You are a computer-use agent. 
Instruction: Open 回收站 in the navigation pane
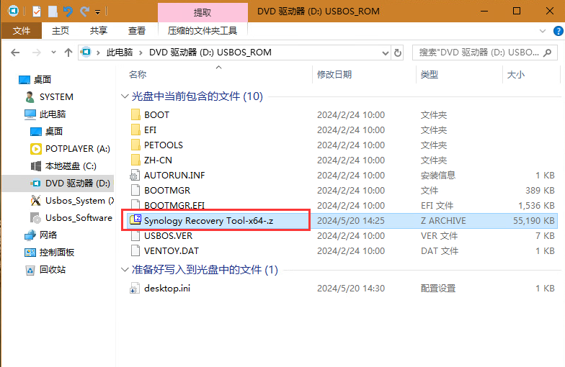45,269
